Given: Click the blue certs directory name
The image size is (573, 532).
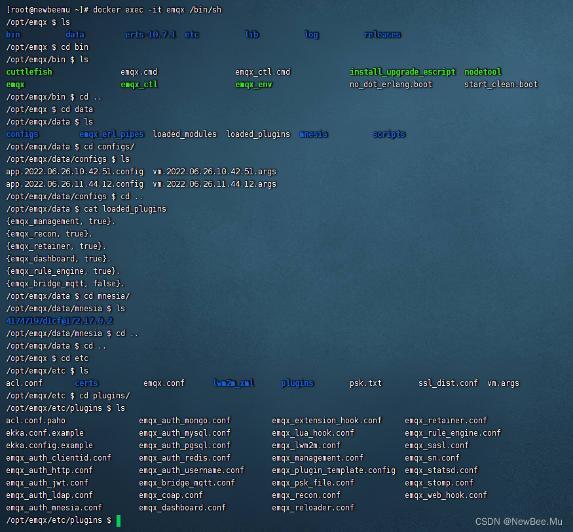Looking at the screenshot, I should pyautogui.click(x=86, y=383).
